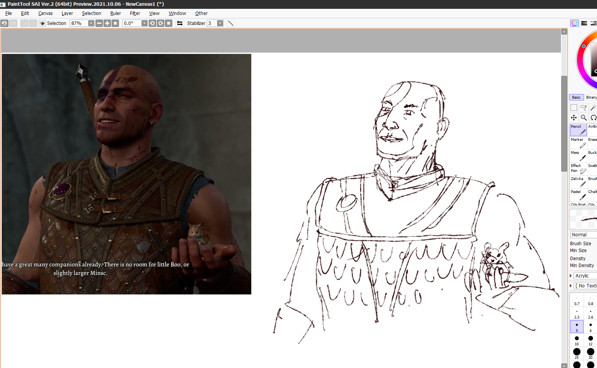Open the Other menu
This screenshot has height=368, width=597.
[x=201, y=13]
